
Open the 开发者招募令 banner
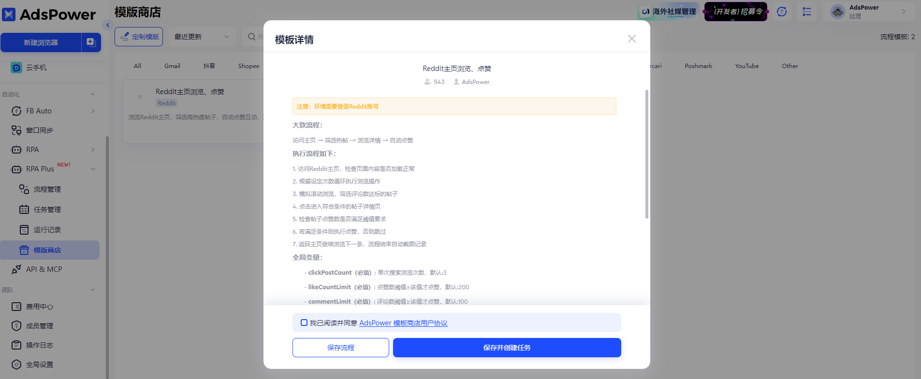[736, 12]
